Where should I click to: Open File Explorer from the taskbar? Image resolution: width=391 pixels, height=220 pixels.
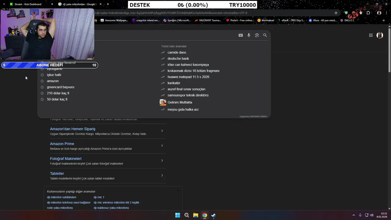coord(195,215)
